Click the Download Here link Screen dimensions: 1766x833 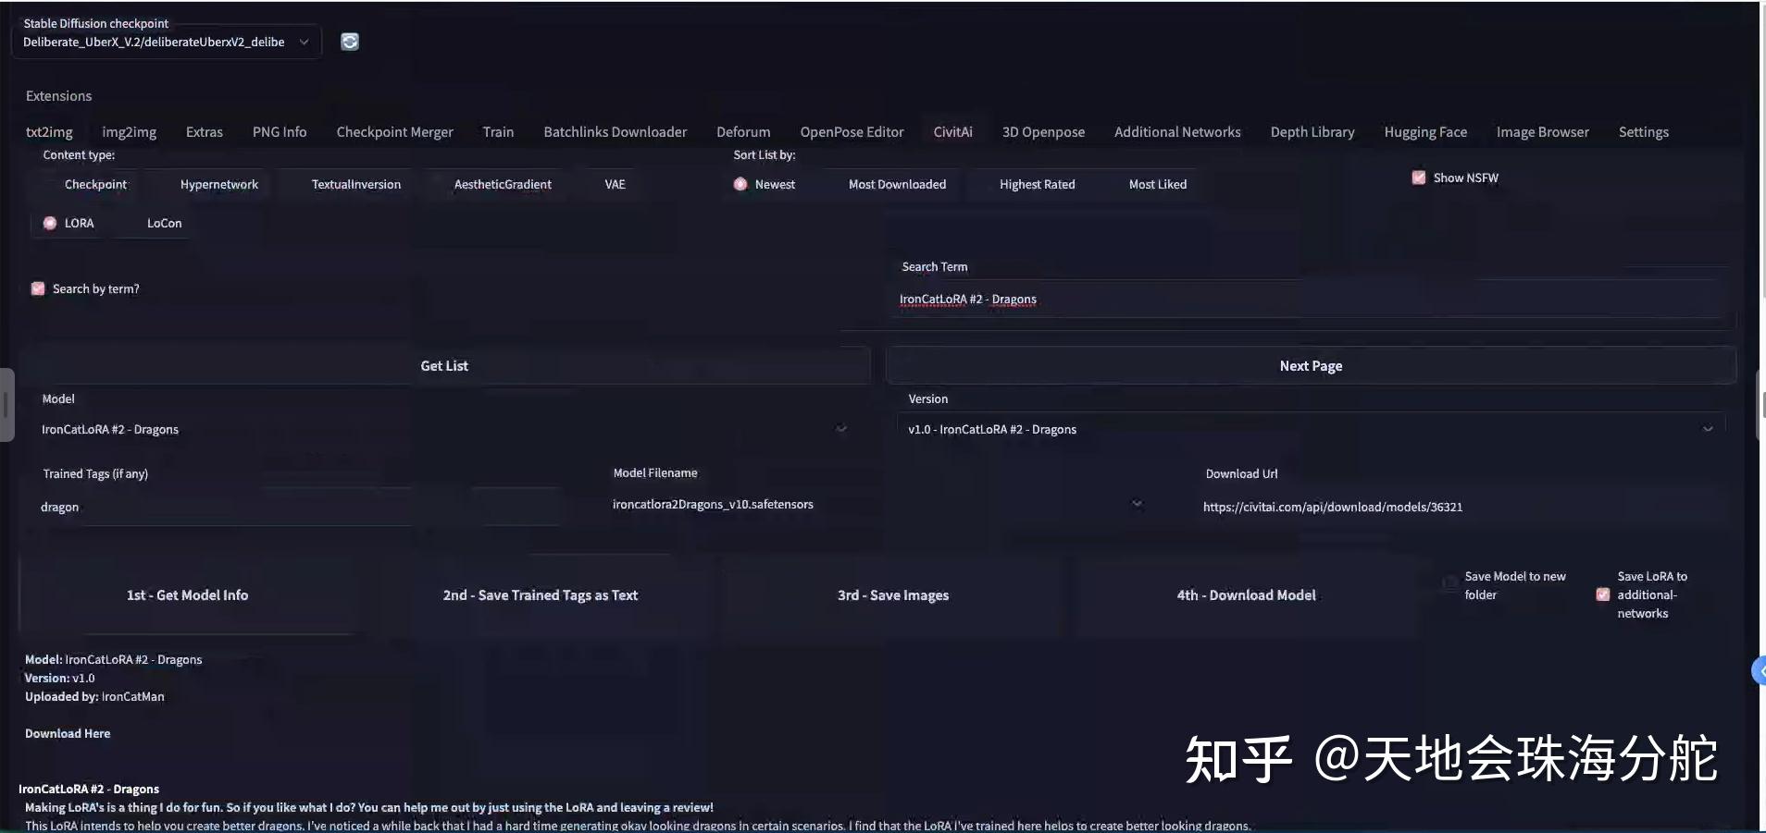[x=67, y=733]
